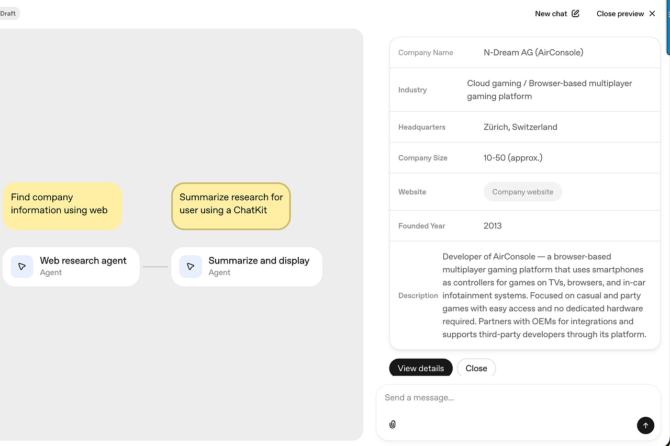
Task: Click the Close preview label
Action: click(x=620, y=14)
